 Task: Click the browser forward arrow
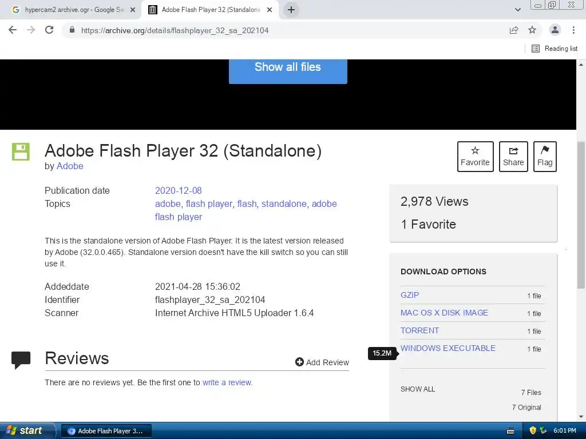[31, 30]
